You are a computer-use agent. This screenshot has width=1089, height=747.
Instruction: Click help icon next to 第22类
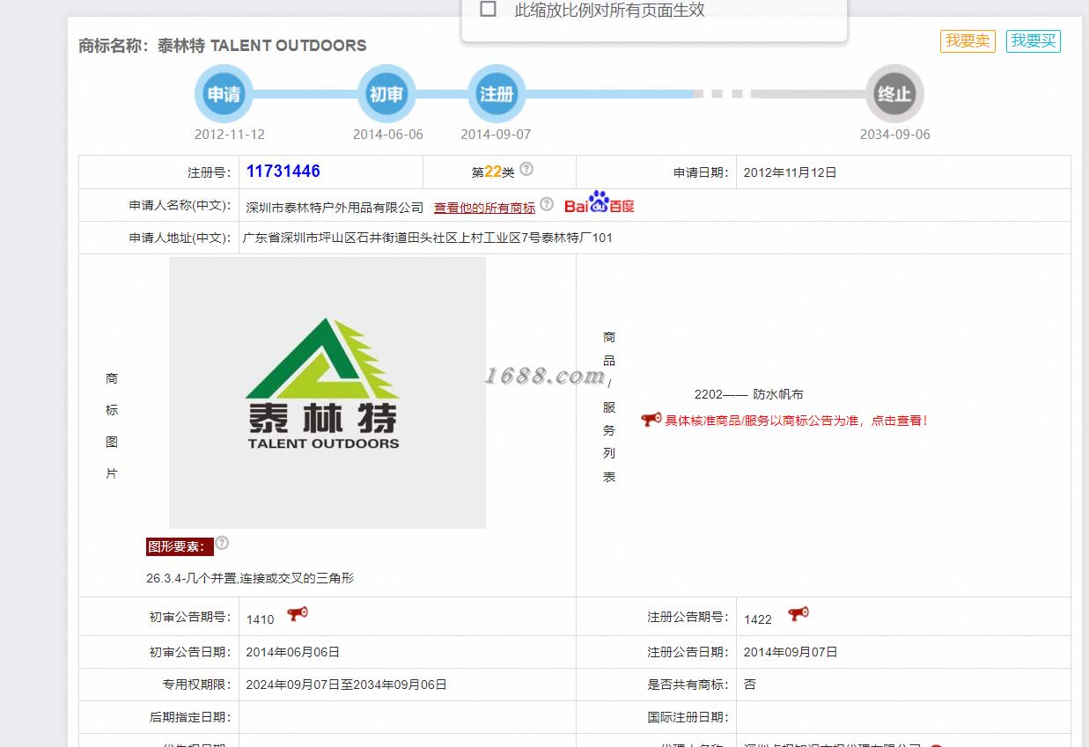point(526,169)
